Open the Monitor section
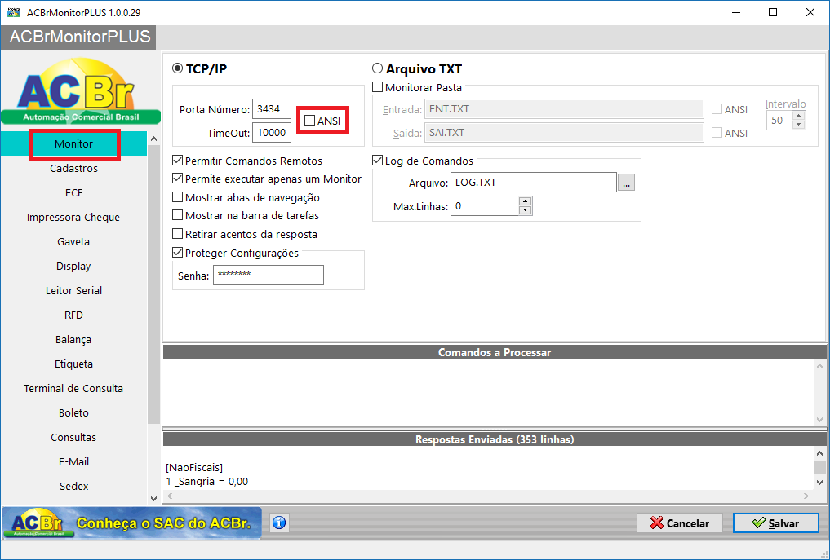 coord(73,143)
